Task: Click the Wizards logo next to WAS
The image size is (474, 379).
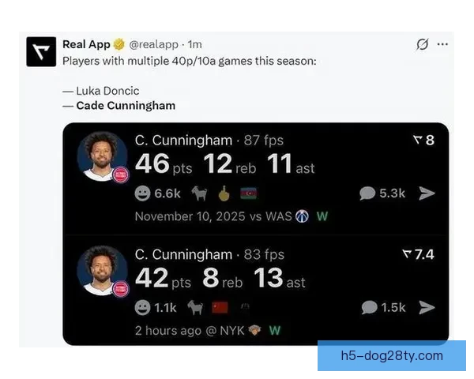Action: coord(302,216)
